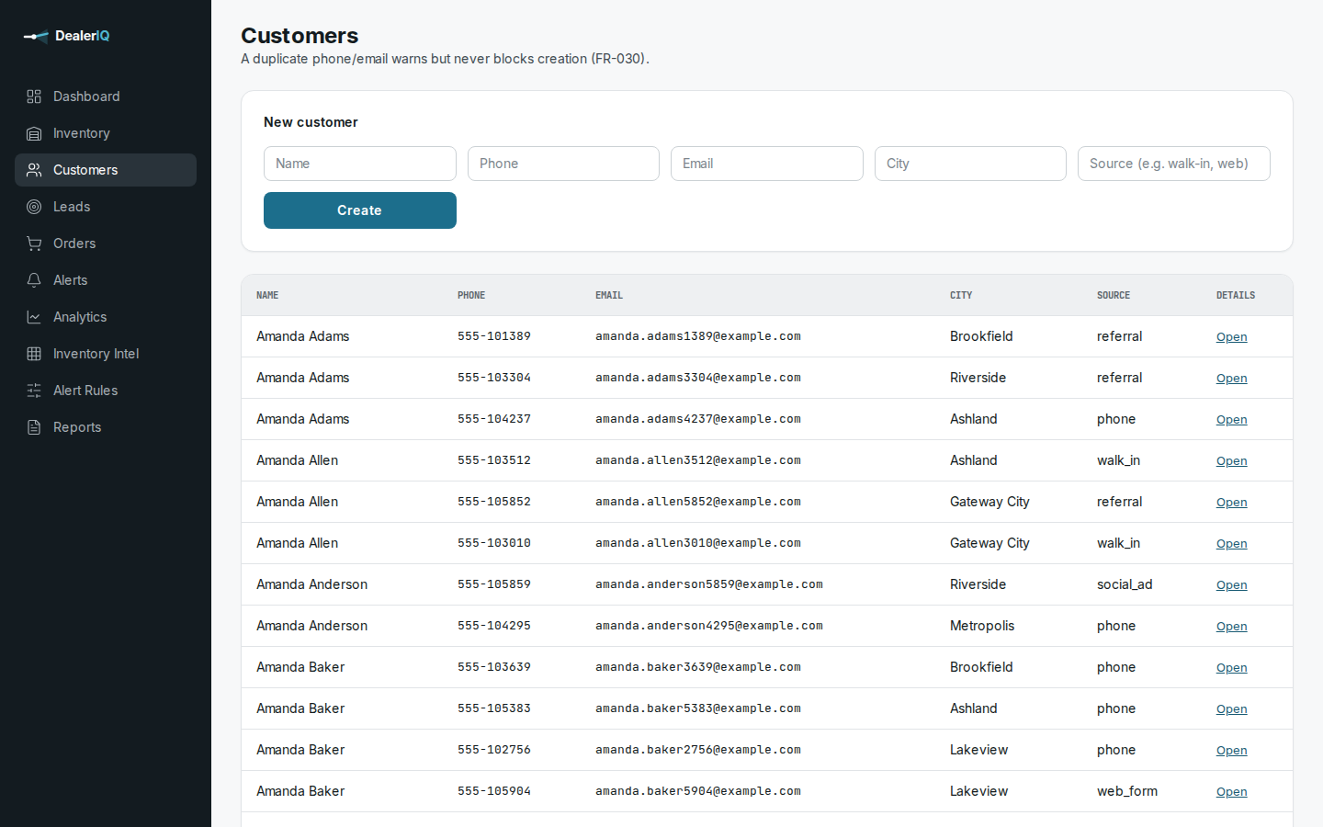Click the Inventory garage icon
The height and width of the screenshot is (827, 1323).
point(34,133)
